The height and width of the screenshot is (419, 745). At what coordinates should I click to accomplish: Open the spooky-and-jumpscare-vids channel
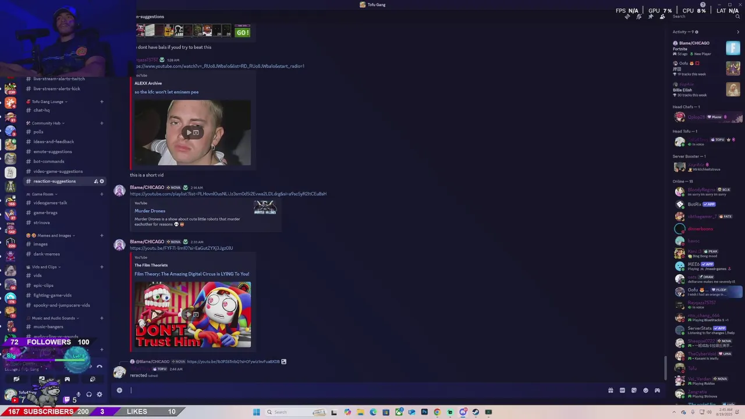(x=62, y=305)
